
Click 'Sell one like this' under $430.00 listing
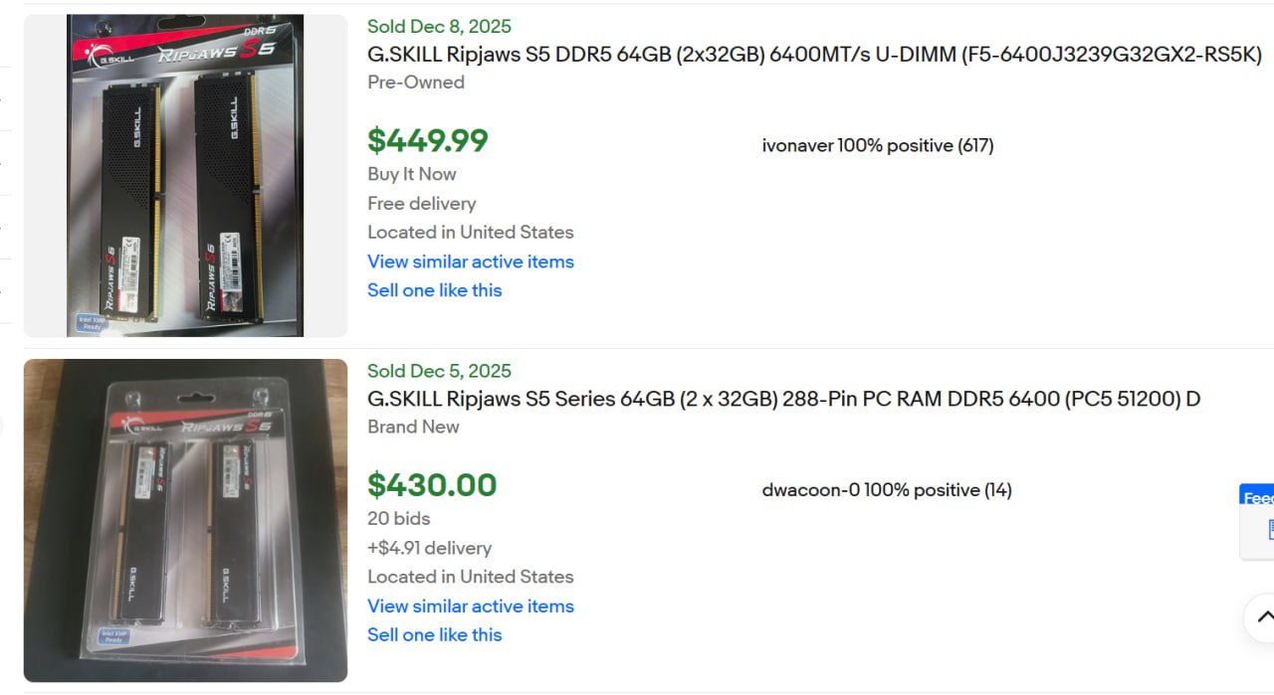pos(434,634)
